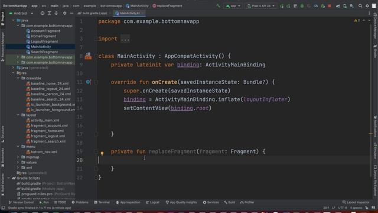
Task: Open HomeFragment in project tree
Action: (x=43, y=36)
